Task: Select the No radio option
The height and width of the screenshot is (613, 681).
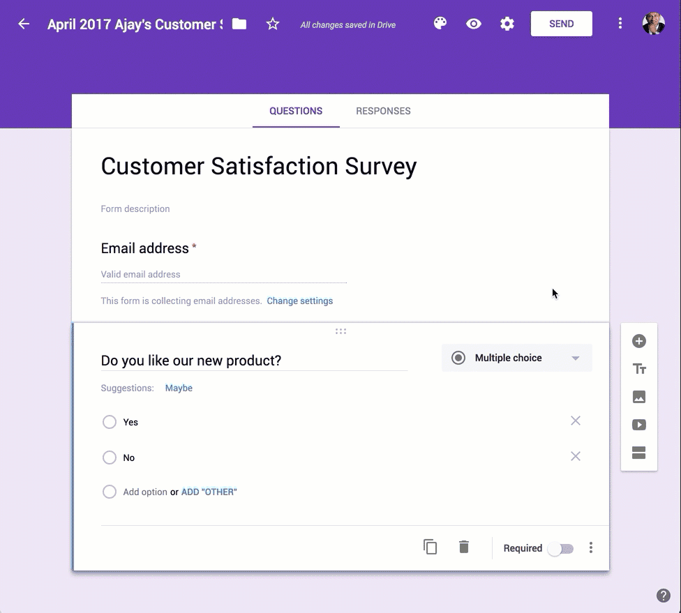Action: [x=110, y=457]
